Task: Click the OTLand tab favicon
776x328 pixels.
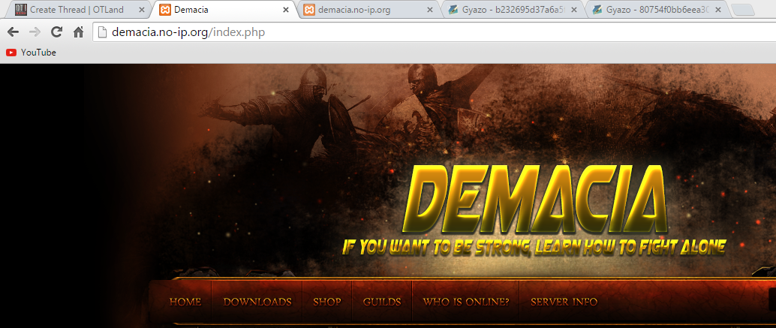Action: click(21, 10)
